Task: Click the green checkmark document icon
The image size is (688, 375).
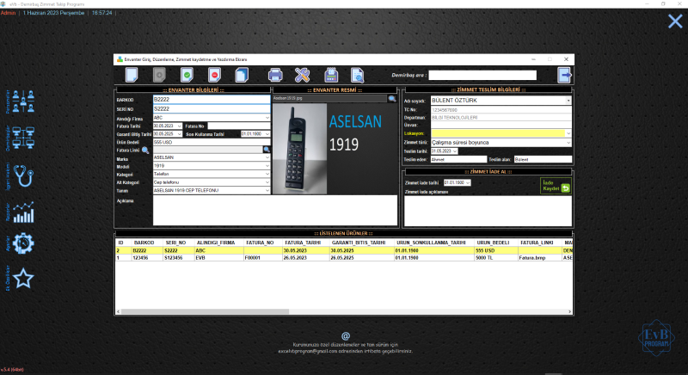Action: point(186,76)
